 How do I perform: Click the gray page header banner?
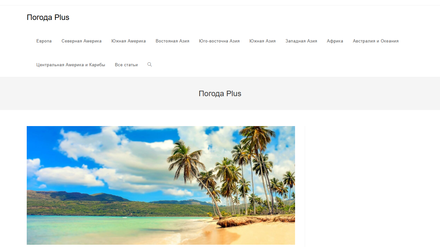220,94
